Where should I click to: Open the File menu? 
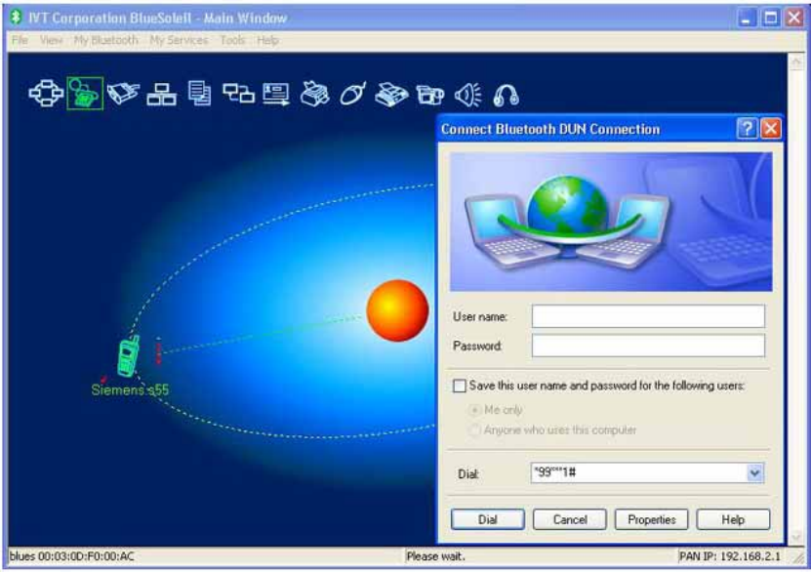pyautogui.click(x=20, y=40)
